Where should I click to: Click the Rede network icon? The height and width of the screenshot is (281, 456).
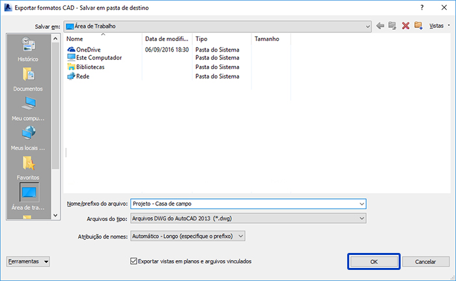point(71,76)
